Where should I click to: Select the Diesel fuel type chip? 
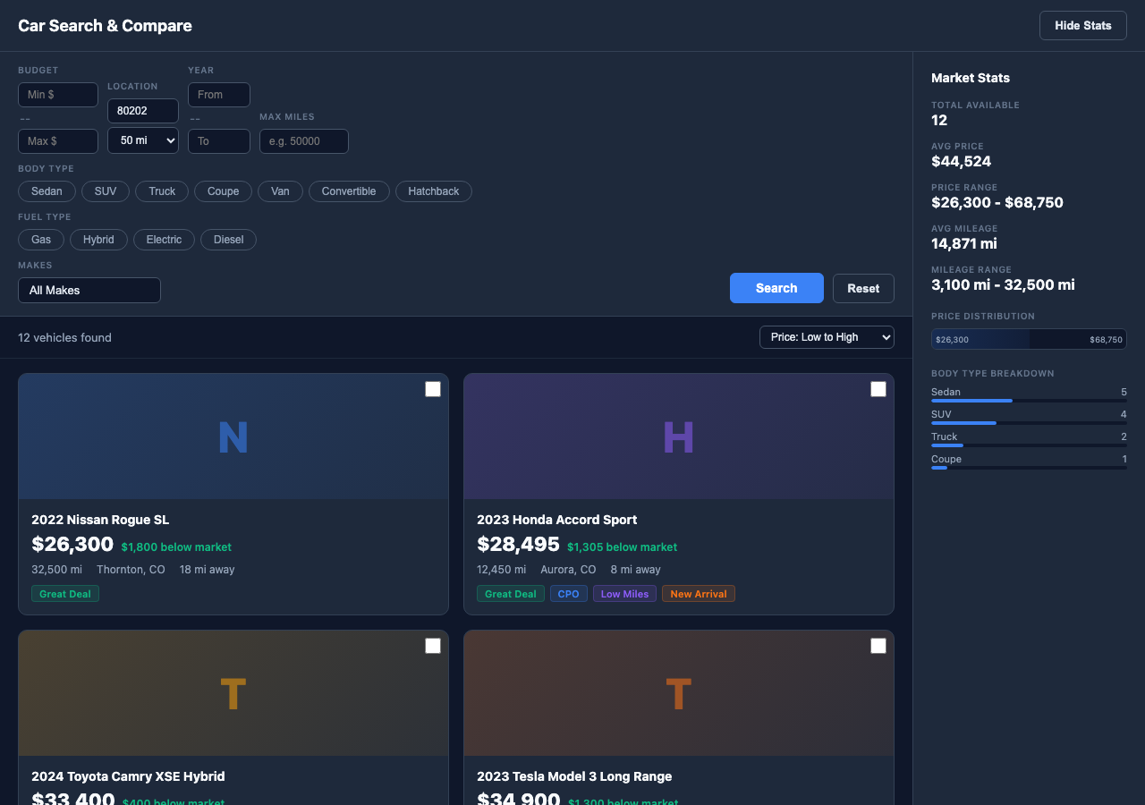[228, 240]
